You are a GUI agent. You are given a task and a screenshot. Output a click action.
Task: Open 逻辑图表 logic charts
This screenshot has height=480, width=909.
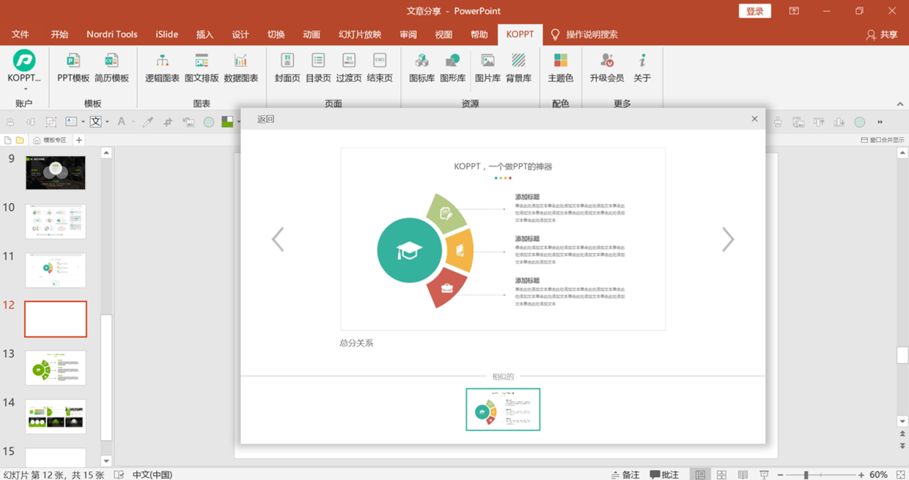(x=162, y=67)
